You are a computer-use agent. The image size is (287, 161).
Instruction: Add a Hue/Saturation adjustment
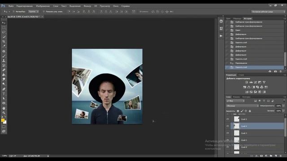point(244,87)
